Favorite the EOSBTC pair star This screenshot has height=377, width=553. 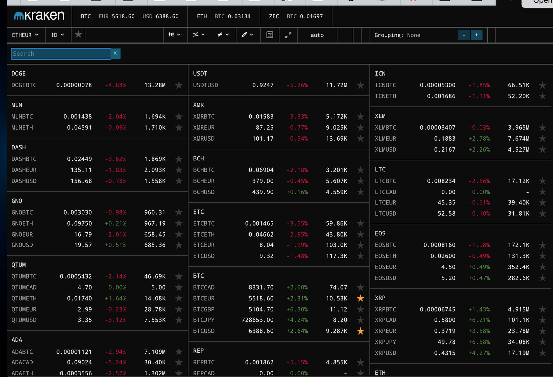(x=542, y=245)
